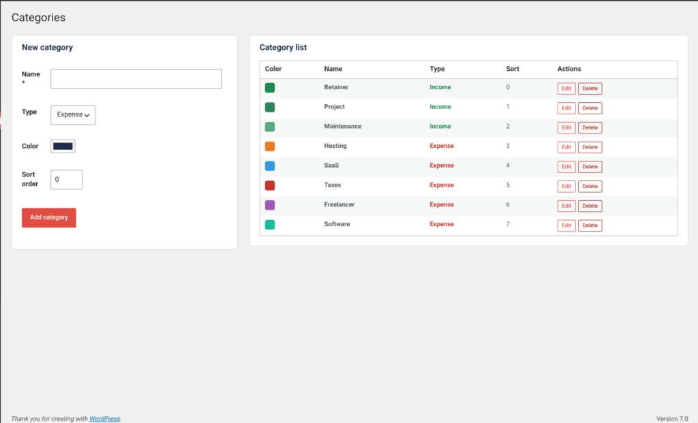The height and width of the screenshot is (423, 698).
Task: Click the Category list heading
Action: coord(283,47)
